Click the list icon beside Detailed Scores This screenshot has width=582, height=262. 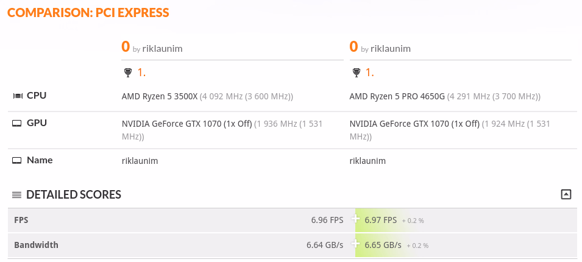17,195
